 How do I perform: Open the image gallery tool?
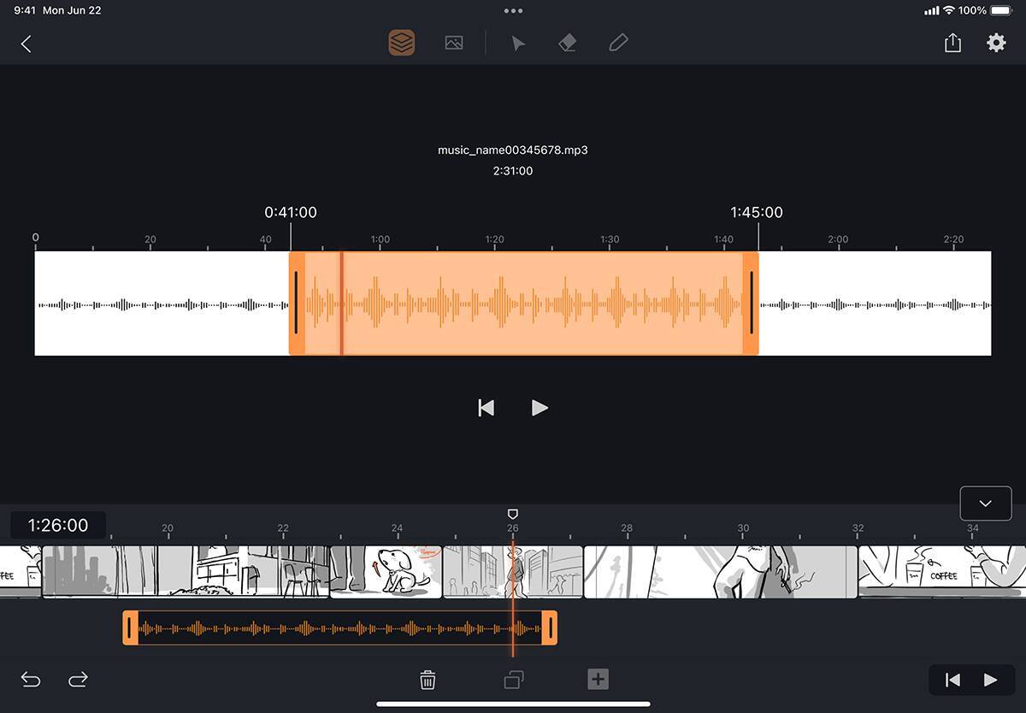pos(454,43)
